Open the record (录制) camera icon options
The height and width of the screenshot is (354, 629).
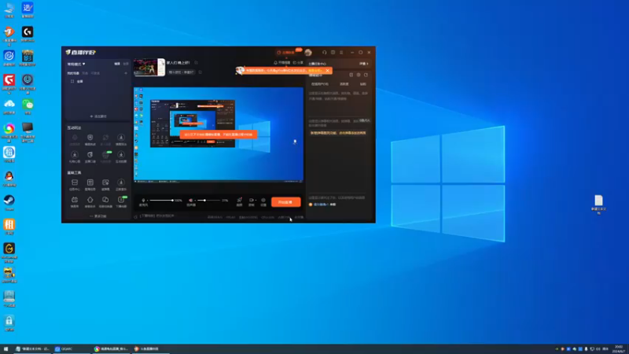[x=252, y=201]
